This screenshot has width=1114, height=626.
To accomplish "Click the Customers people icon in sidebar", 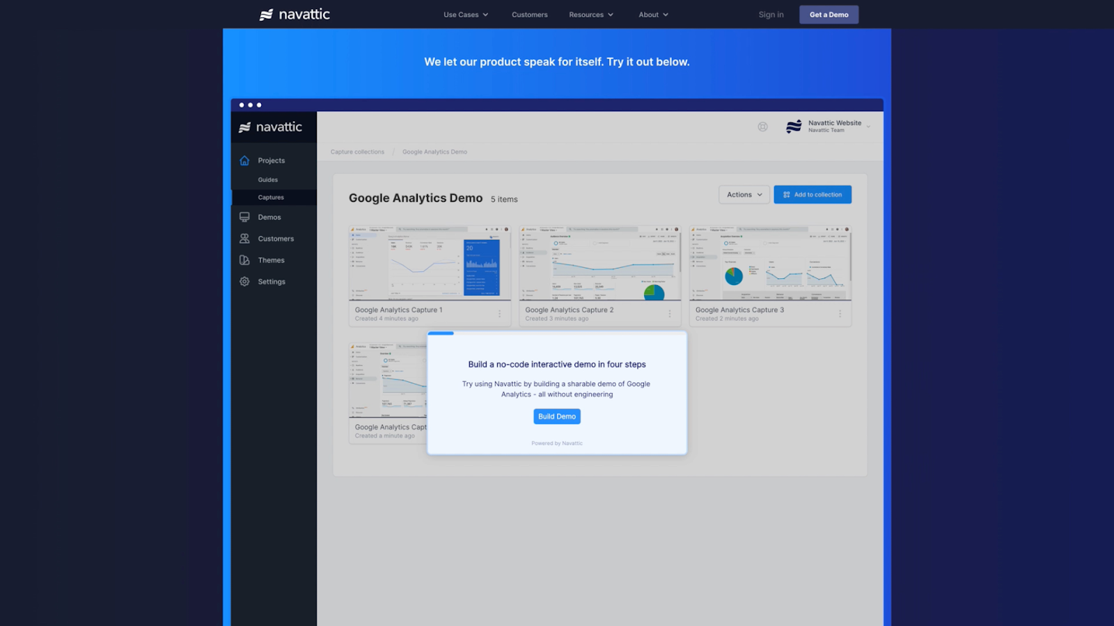I will point(244,239).
